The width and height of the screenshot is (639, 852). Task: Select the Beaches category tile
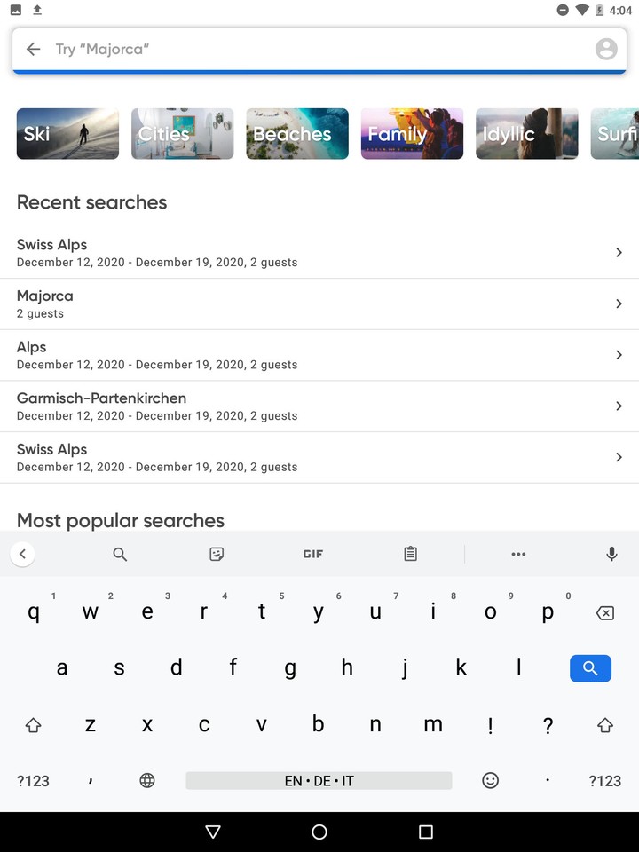pos(297,134)
